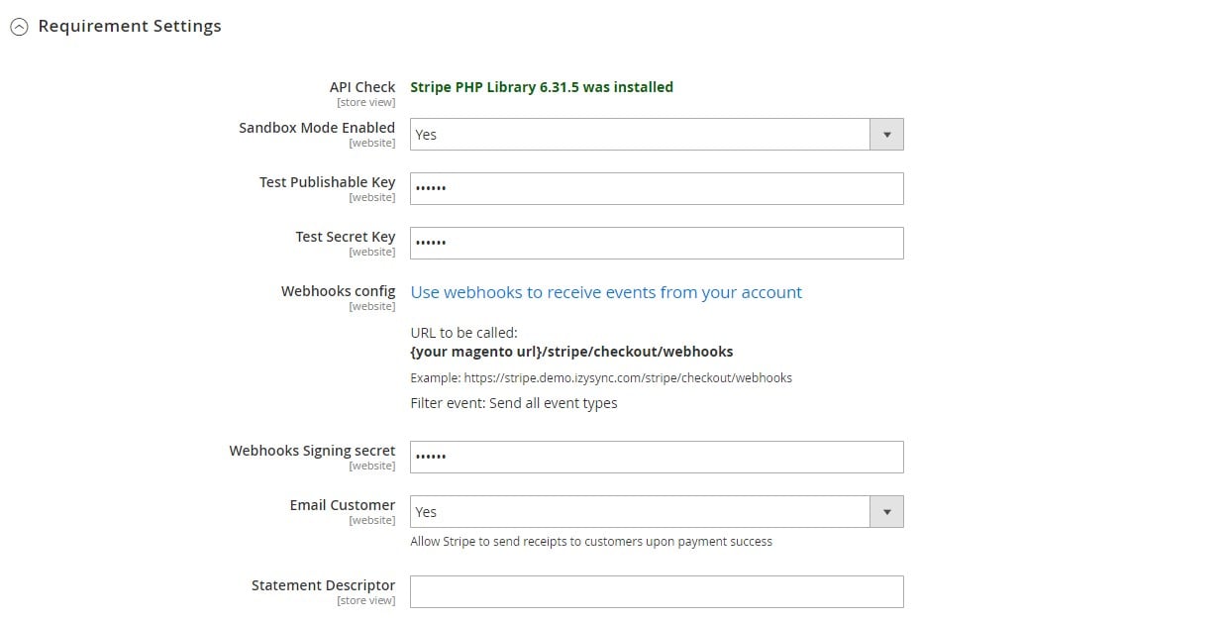Open the Use webhooks to receive events link
Image resolution: width=1227 pixels, height=623 pixels.
(606, 292)
